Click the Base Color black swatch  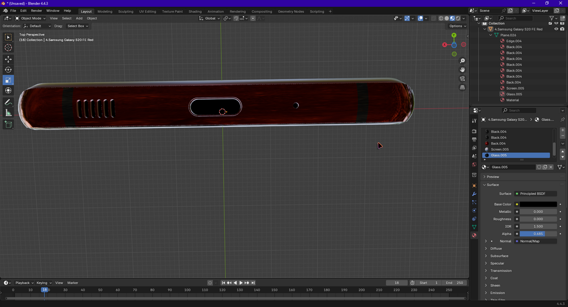(538, 204)
